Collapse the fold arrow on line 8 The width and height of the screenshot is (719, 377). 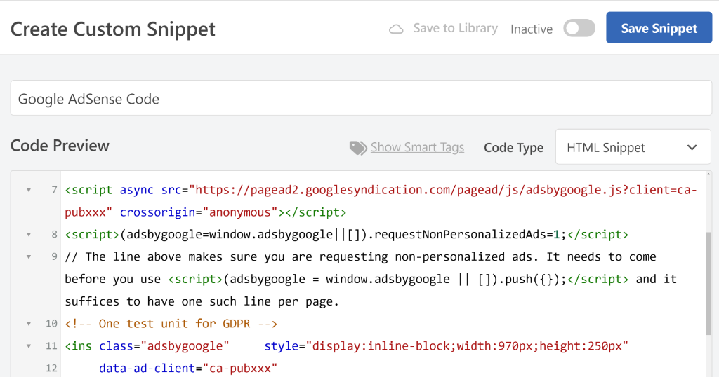pos(28,235)
